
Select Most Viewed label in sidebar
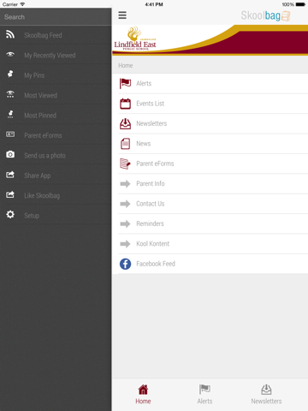point(40,95)
